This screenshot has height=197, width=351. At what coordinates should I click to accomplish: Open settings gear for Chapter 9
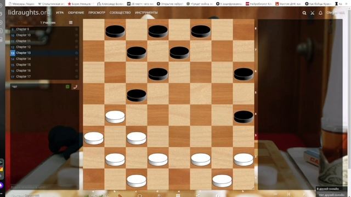point(76,29)
